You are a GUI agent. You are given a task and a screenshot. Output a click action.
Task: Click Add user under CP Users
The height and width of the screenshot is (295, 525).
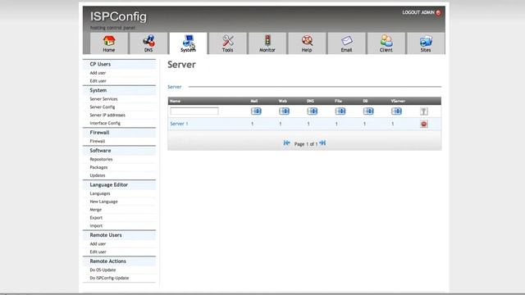point(98,73)
